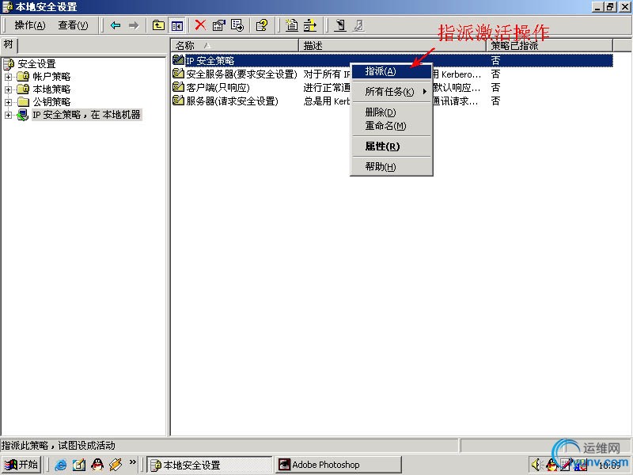Screen dimensions: 633x475
Task: Click 否 in the 服务器 row
Action: (x=495, y=101)
